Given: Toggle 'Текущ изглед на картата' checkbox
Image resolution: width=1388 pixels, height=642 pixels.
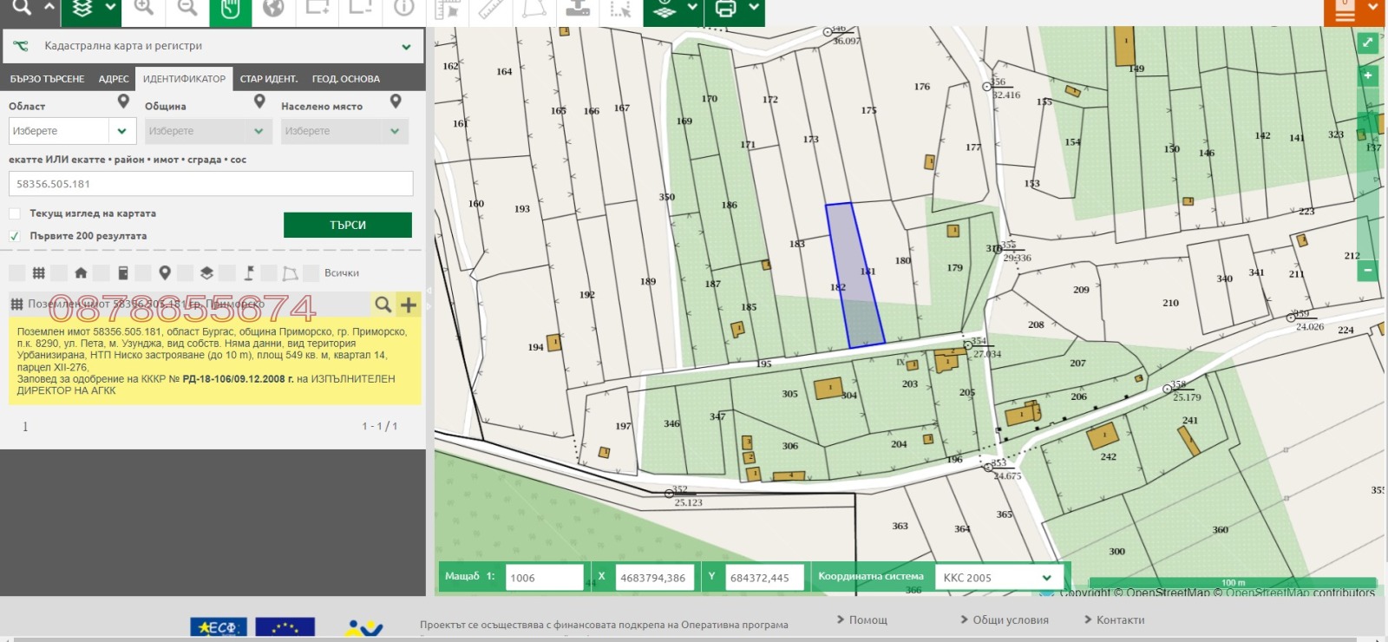Looking at the screenshot, I should point(15,213).
